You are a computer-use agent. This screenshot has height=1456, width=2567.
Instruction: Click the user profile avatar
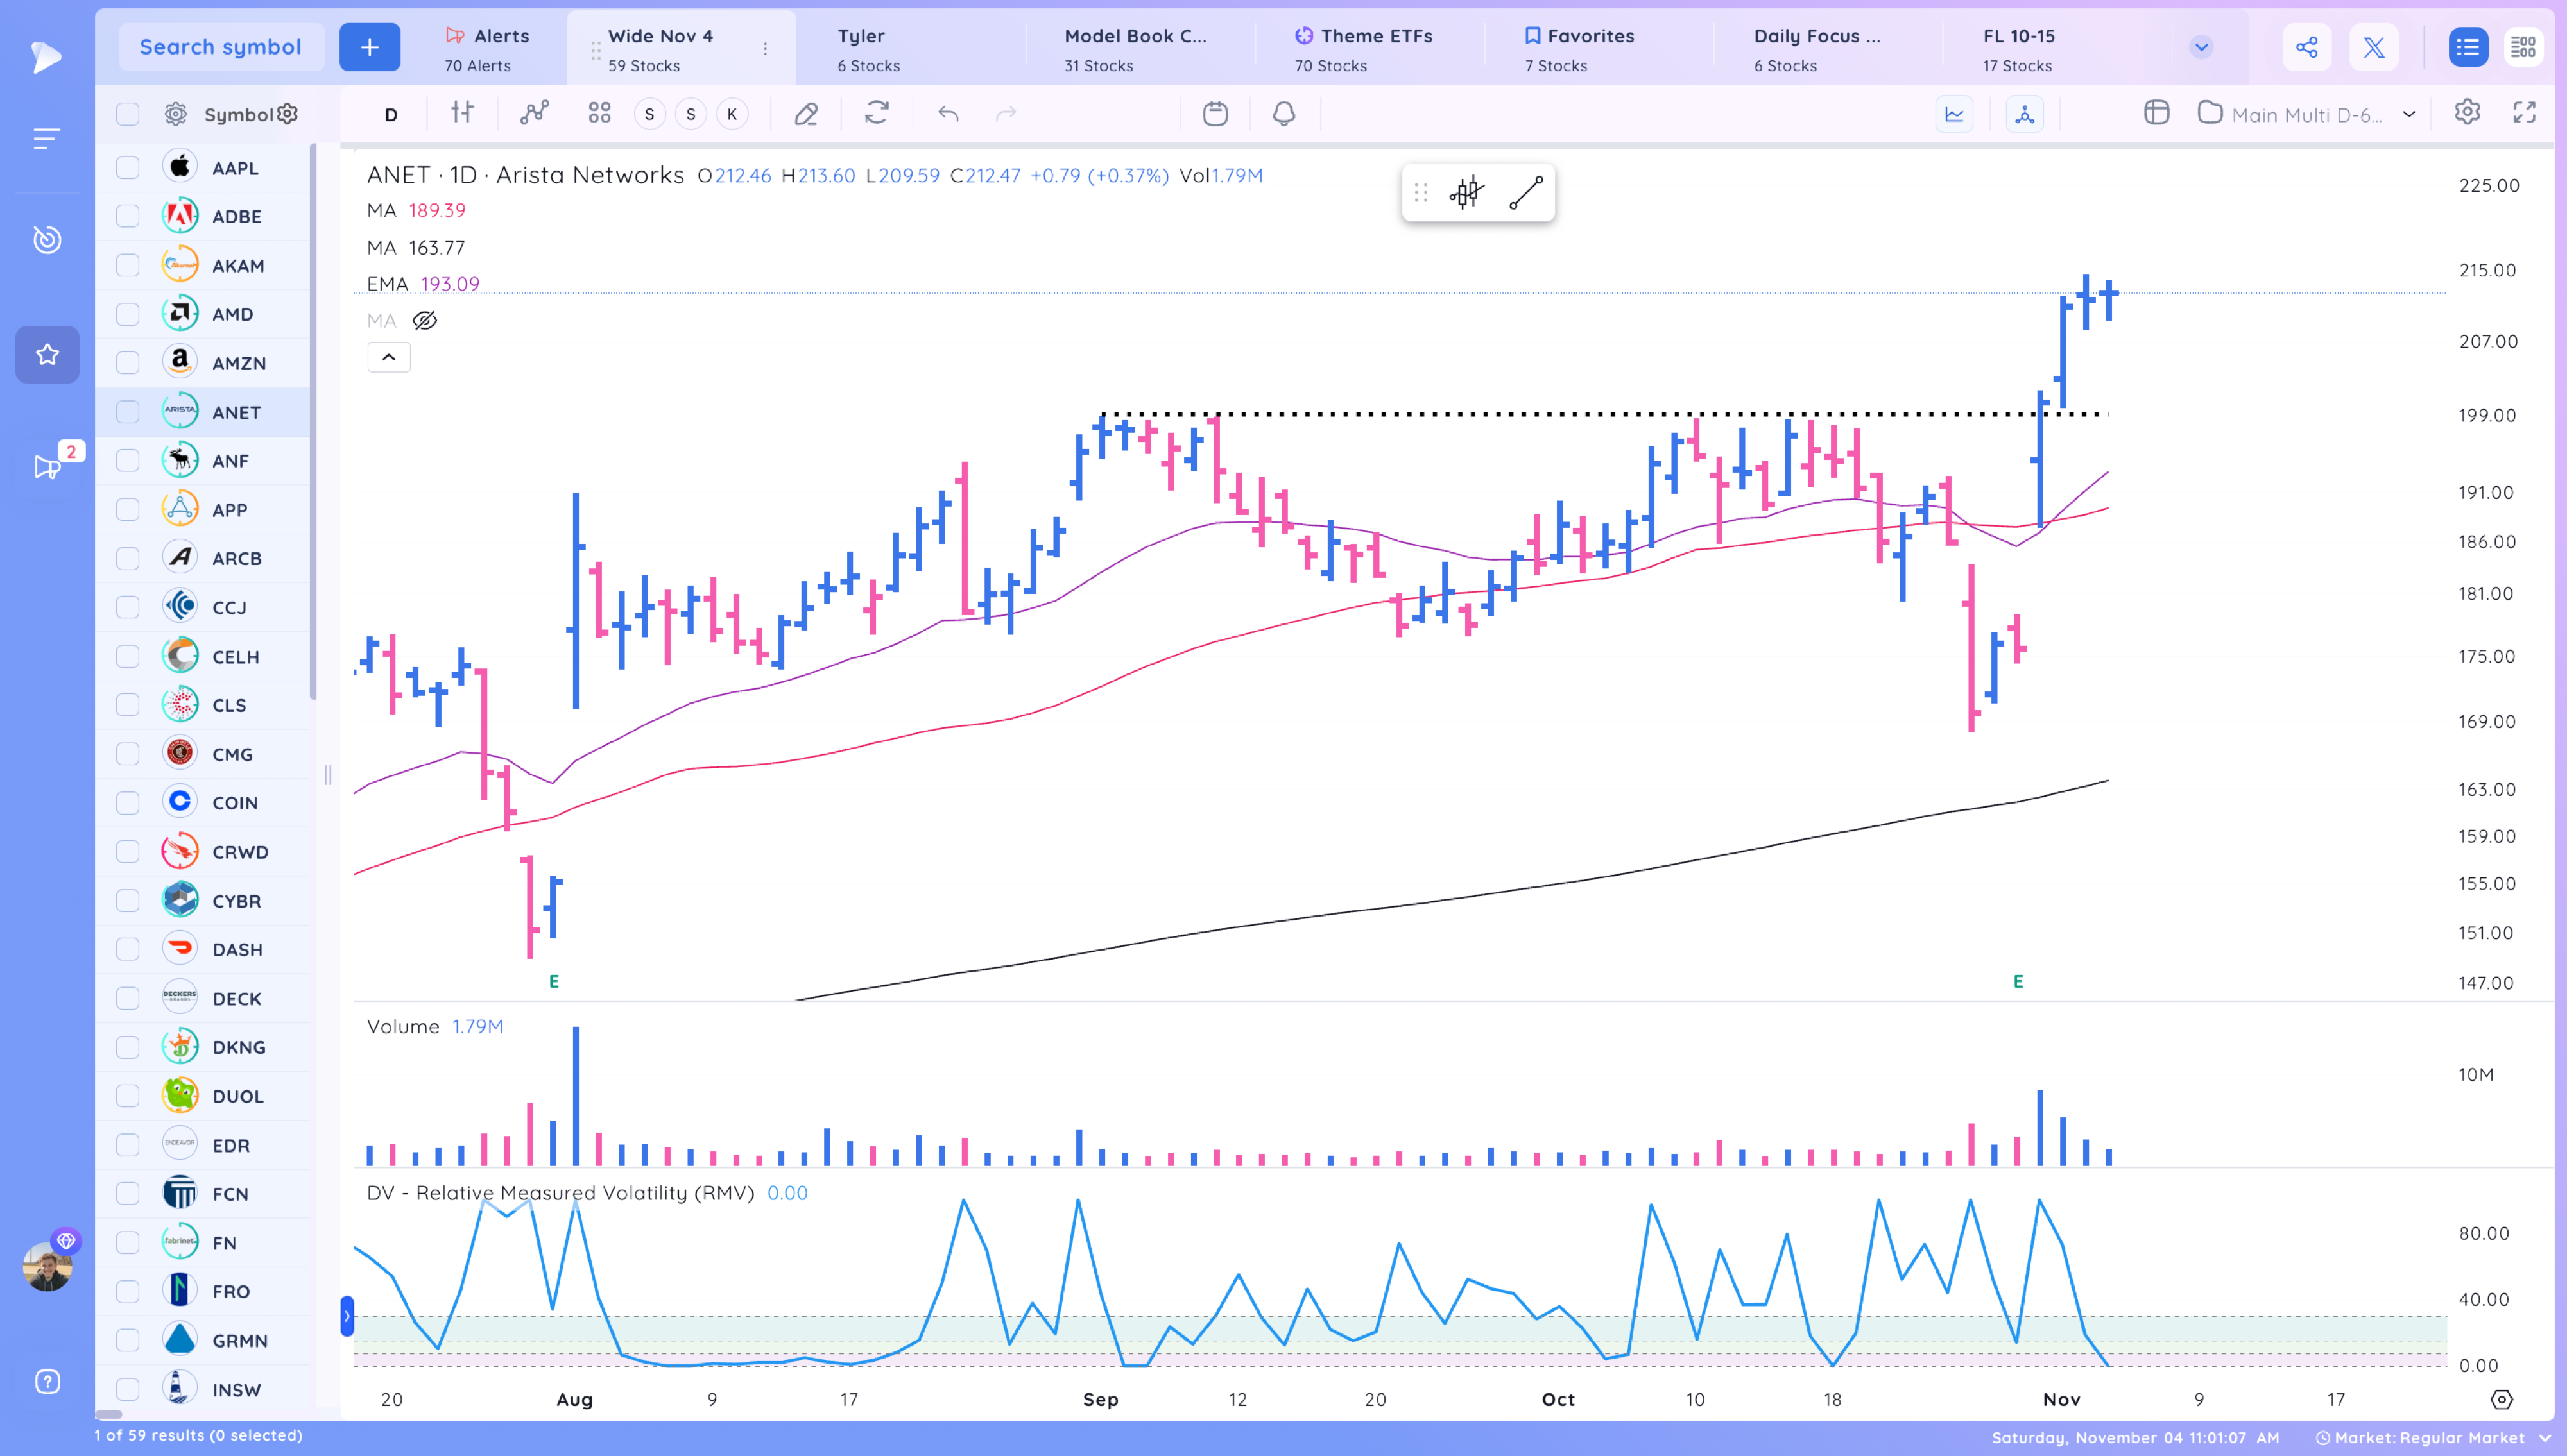click(x=47, y=1266)
